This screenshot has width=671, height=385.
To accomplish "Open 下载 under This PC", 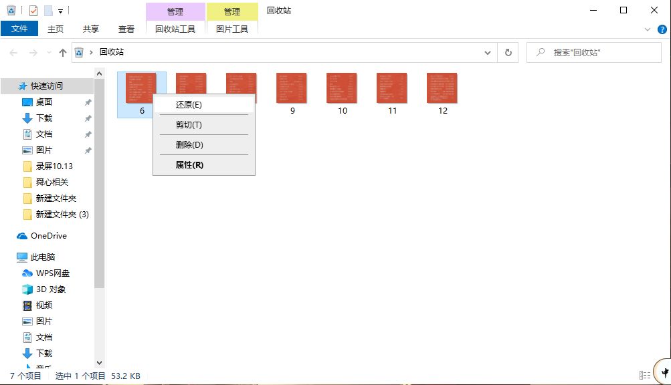I will pos(44,354).
